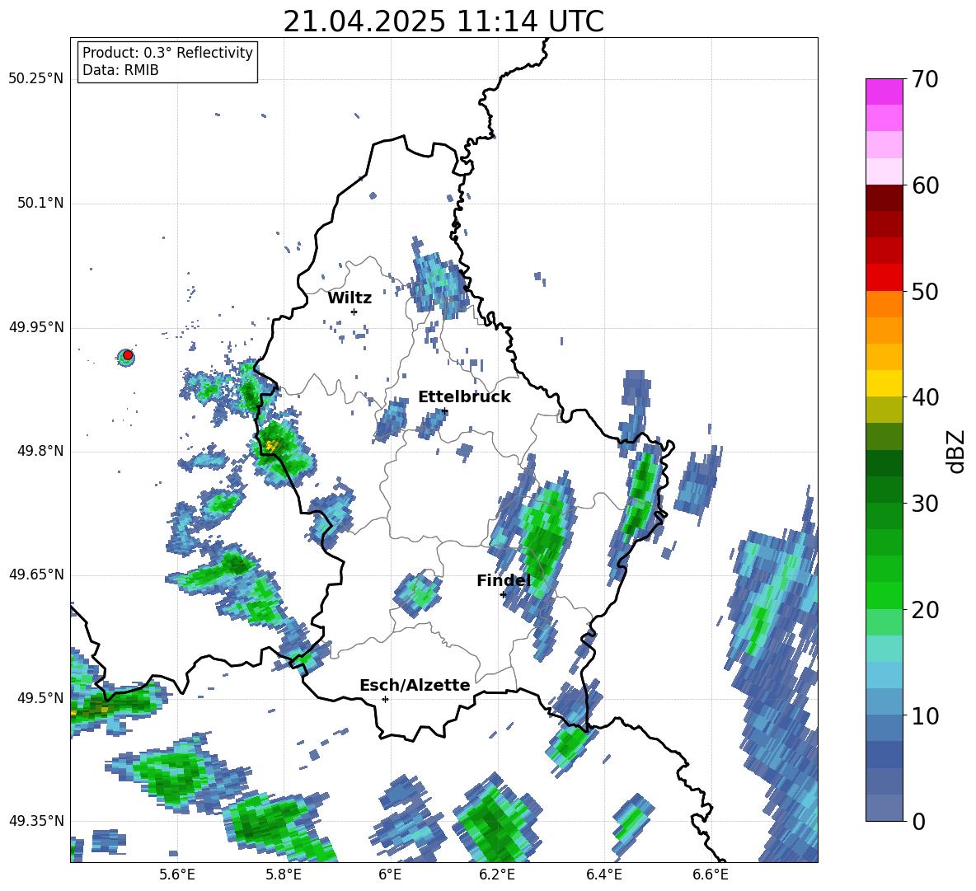Click the 20 colorbar tick label
The image size is (976, 891).
(925, 610)
